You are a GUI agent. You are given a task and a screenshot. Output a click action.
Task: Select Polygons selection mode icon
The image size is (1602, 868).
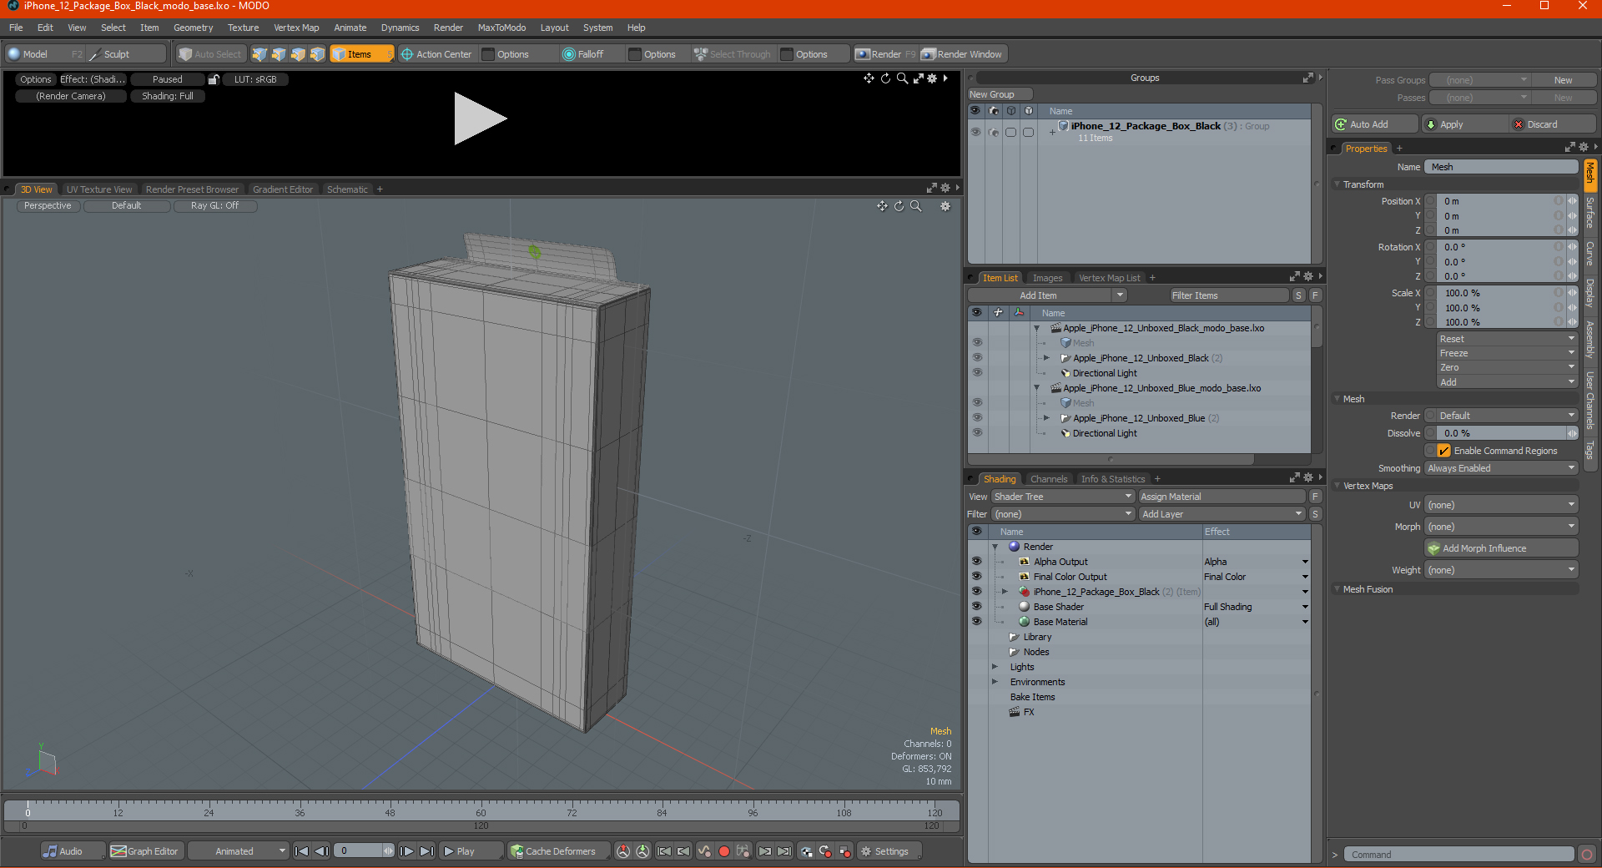[298, 54]
